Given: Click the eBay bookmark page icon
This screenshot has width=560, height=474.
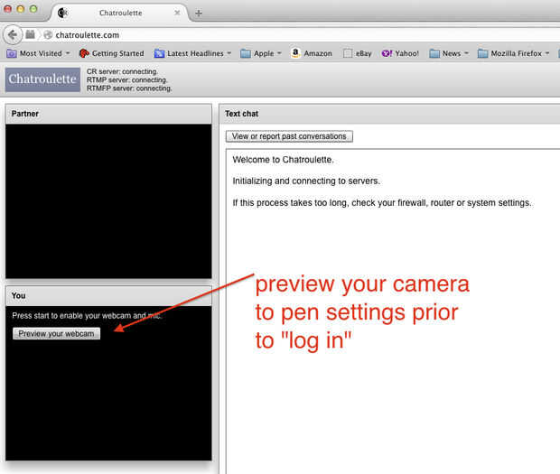Looking at the screenshot, I should tap(347, 53).
